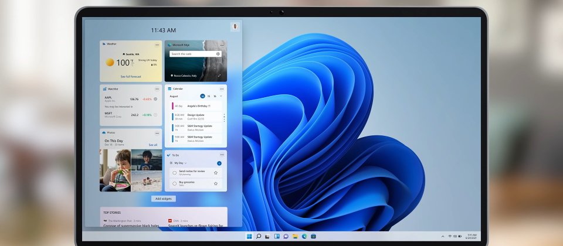Open Wi-Fi network tray icon

pyautogui.click(x=450, y=236)
